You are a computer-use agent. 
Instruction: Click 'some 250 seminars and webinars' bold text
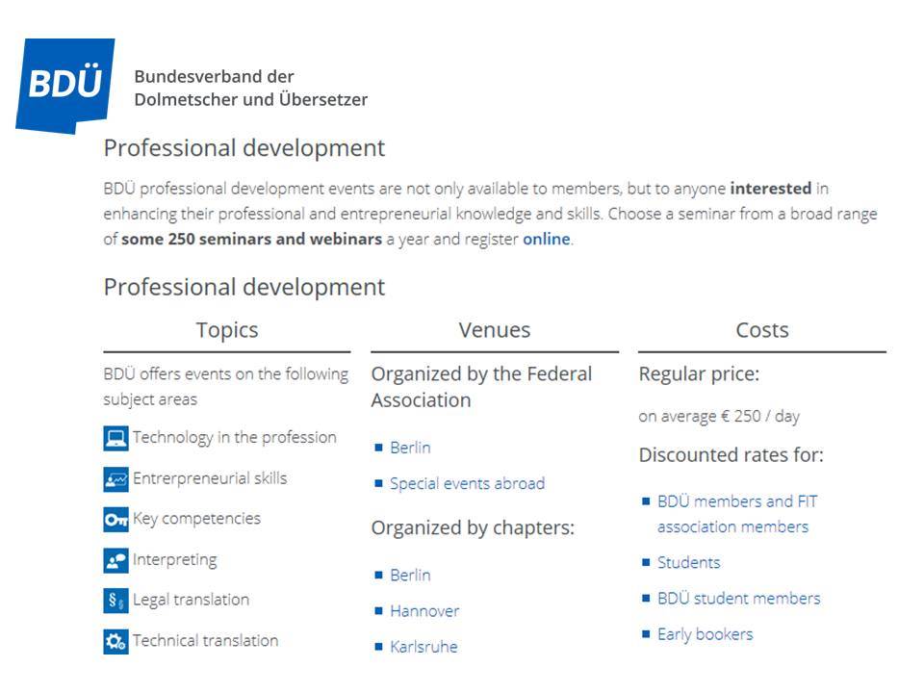[x=251, y=240]
